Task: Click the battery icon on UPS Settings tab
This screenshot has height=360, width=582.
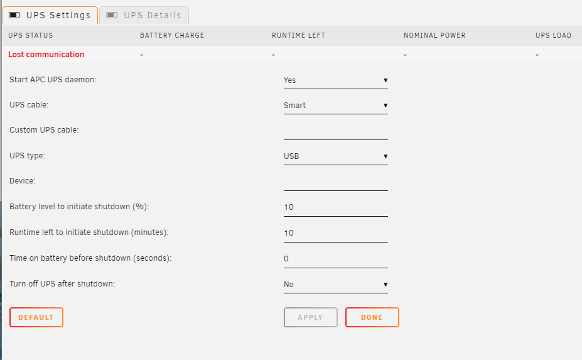Action: pyautogui.click(x=14, y=15)
